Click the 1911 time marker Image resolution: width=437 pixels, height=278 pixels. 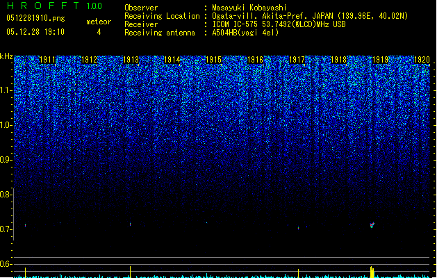(x=48, y=60)
